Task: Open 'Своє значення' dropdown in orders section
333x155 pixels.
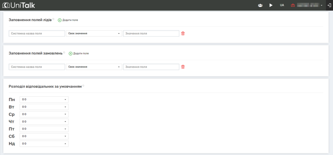Action: click(94, 67)
